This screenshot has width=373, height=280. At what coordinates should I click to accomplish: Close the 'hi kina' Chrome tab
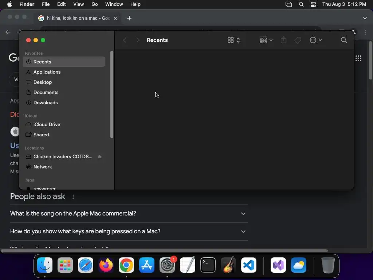click(115, 18)
